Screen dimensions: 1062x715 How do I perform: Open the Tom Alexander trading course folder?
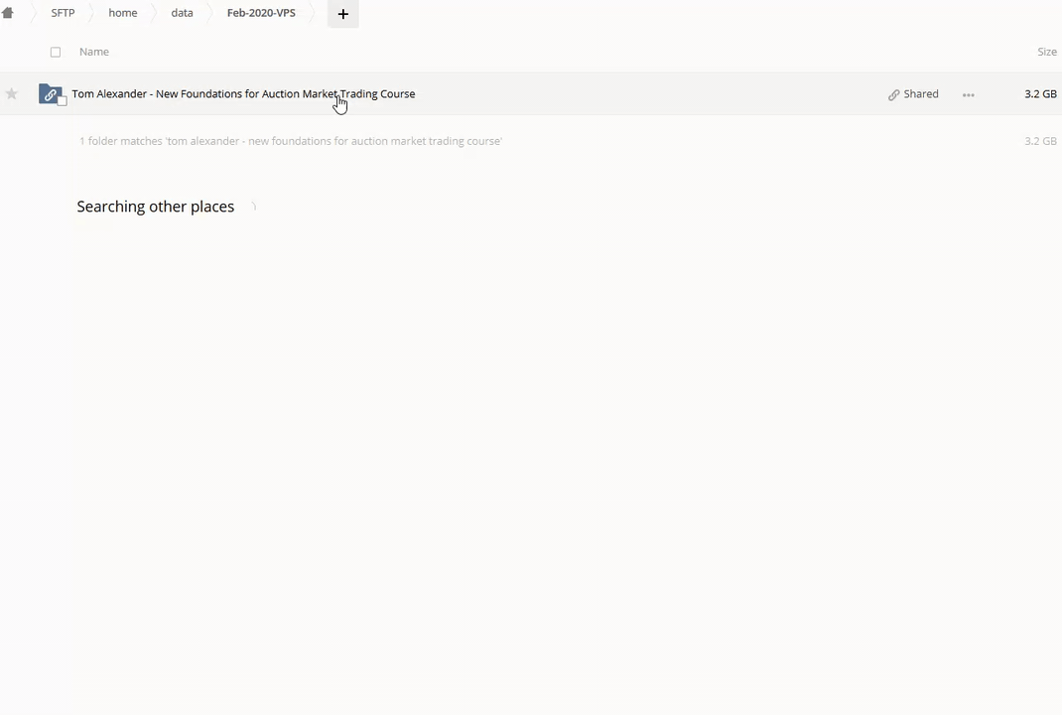pos(243,93)
